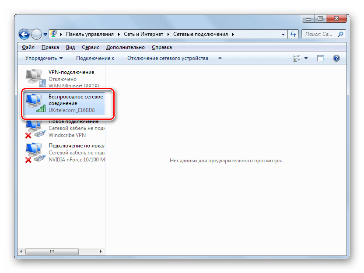Viewport: 364px width, 273px height.
Task: Expand the Упорядочить dropdown
Action: (x=44, y=58)
